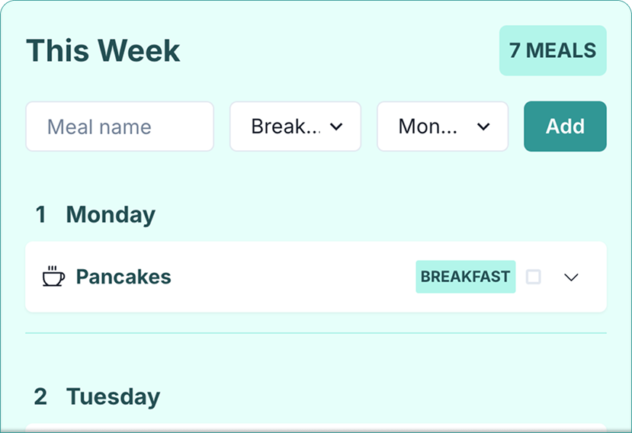Click the partially visible Tuesday meal card
Viewport: 632px width, 433px height.
coord(316,428)
